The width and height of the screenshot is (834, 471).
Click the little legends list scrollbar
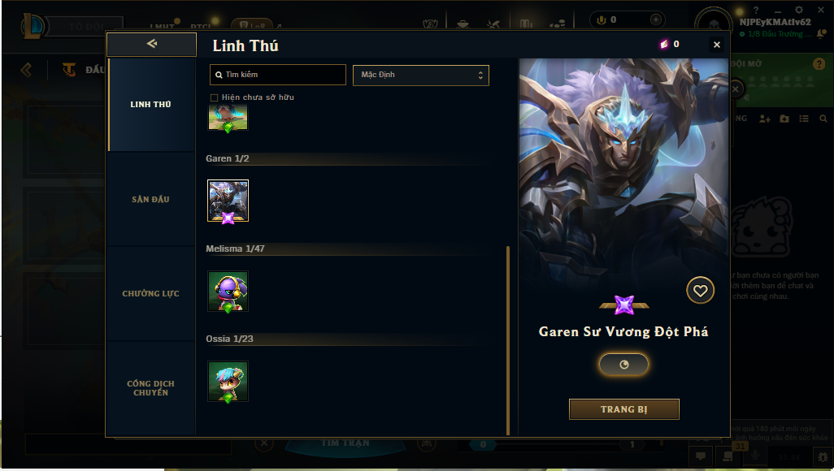click(508, 340)
